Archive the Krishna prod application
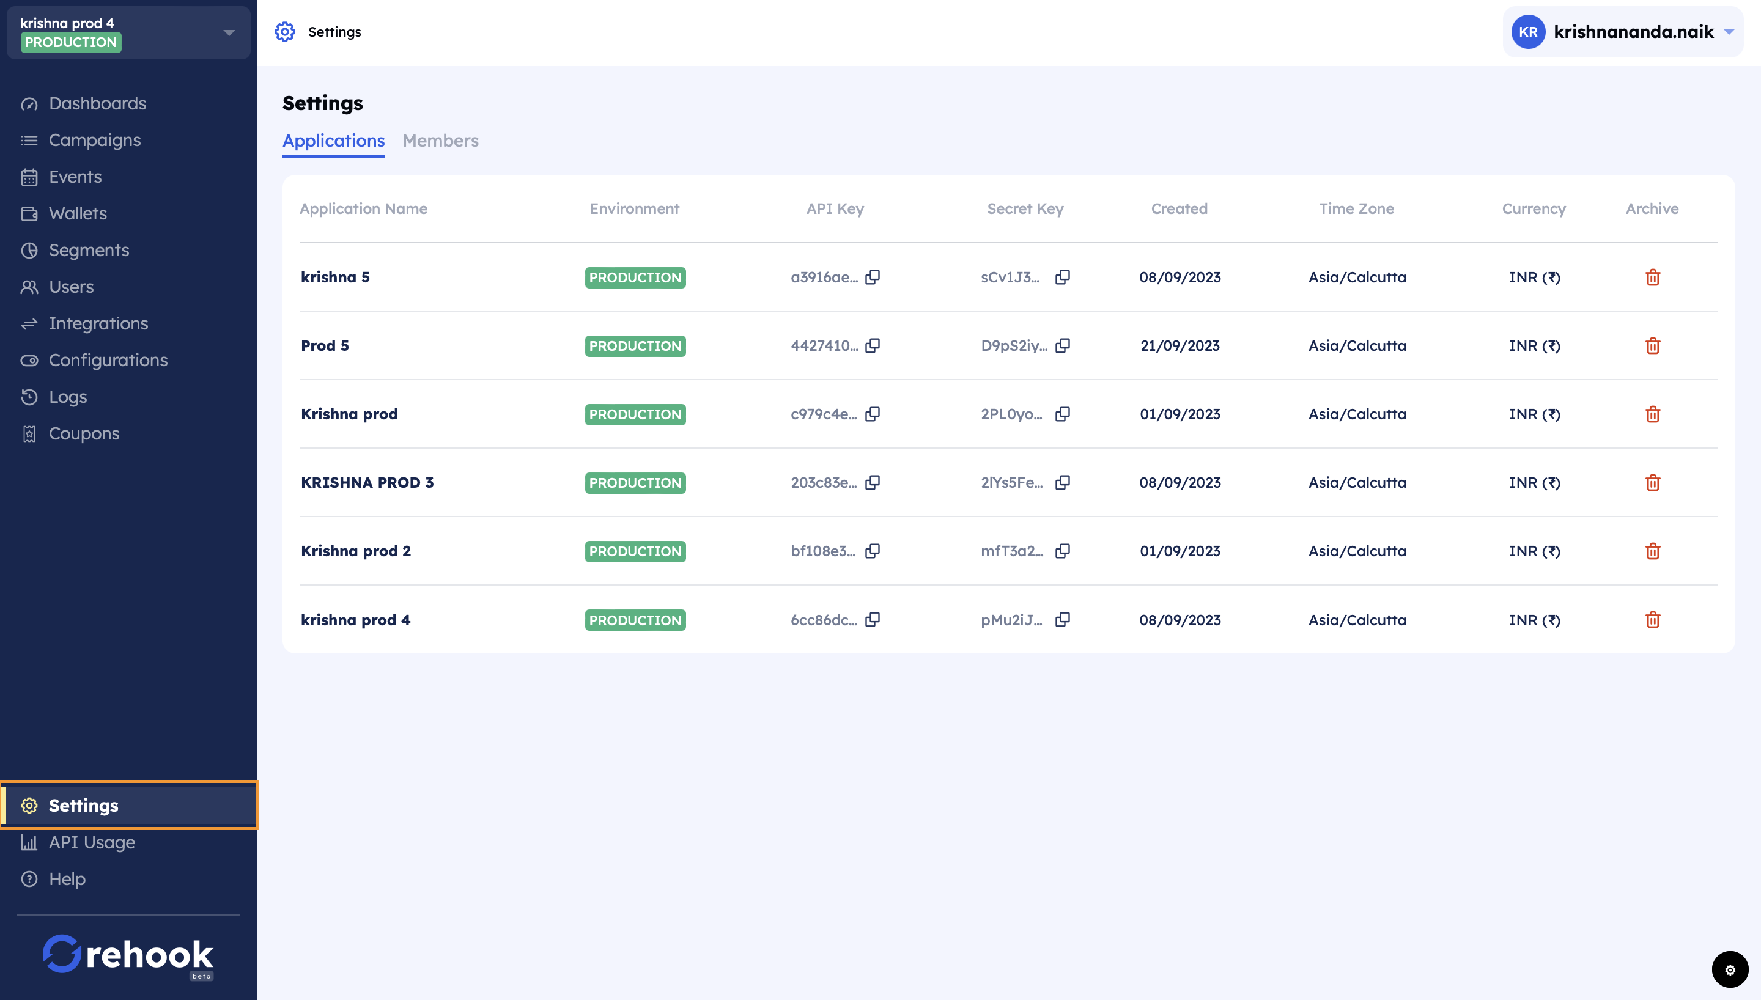This screenshot has width=1761, height=1000. 1653,414
